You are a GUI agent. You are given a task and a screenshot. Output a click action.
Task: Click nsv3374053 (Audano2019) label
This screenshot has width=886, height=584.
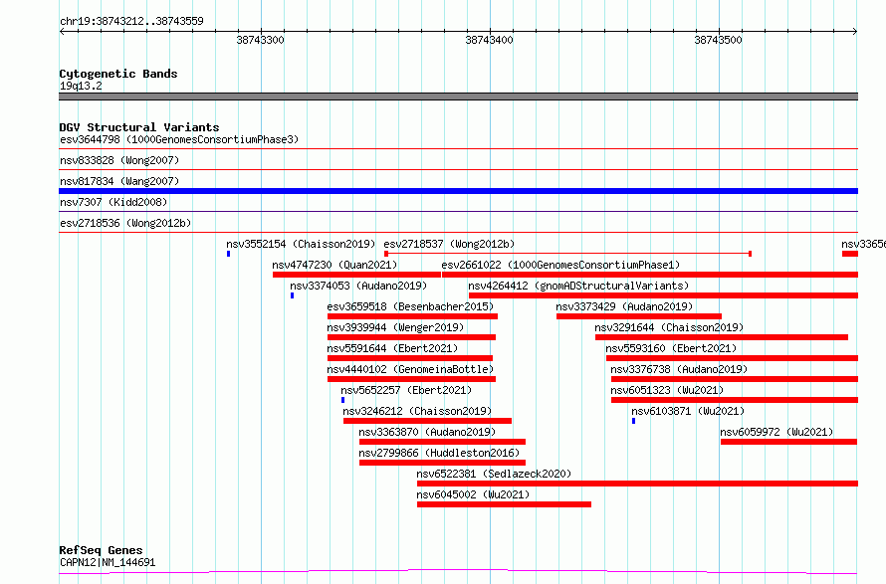[x=358, y=286]
